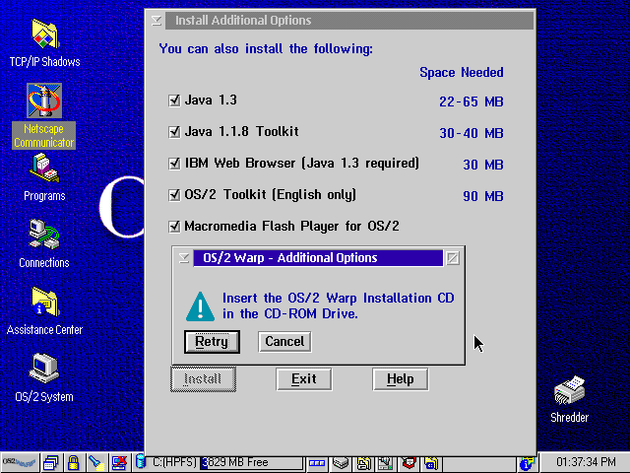Click the WarpCenter clock
The height and width of the screenshot is (473, 630).
point(586,462)
